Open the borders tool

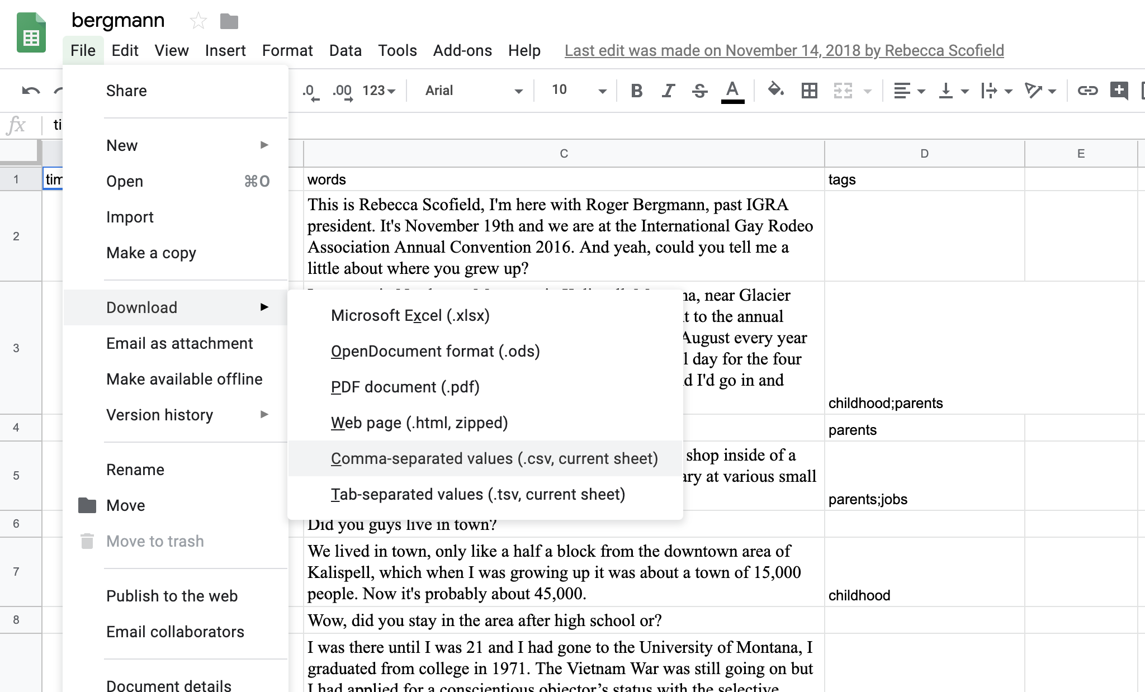(809, 90)
